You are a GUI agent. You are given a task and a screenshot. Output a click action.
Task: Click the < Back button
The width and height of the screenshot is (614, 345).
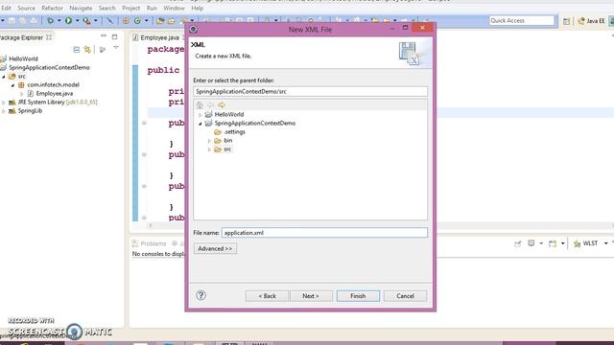click(267, 296)
